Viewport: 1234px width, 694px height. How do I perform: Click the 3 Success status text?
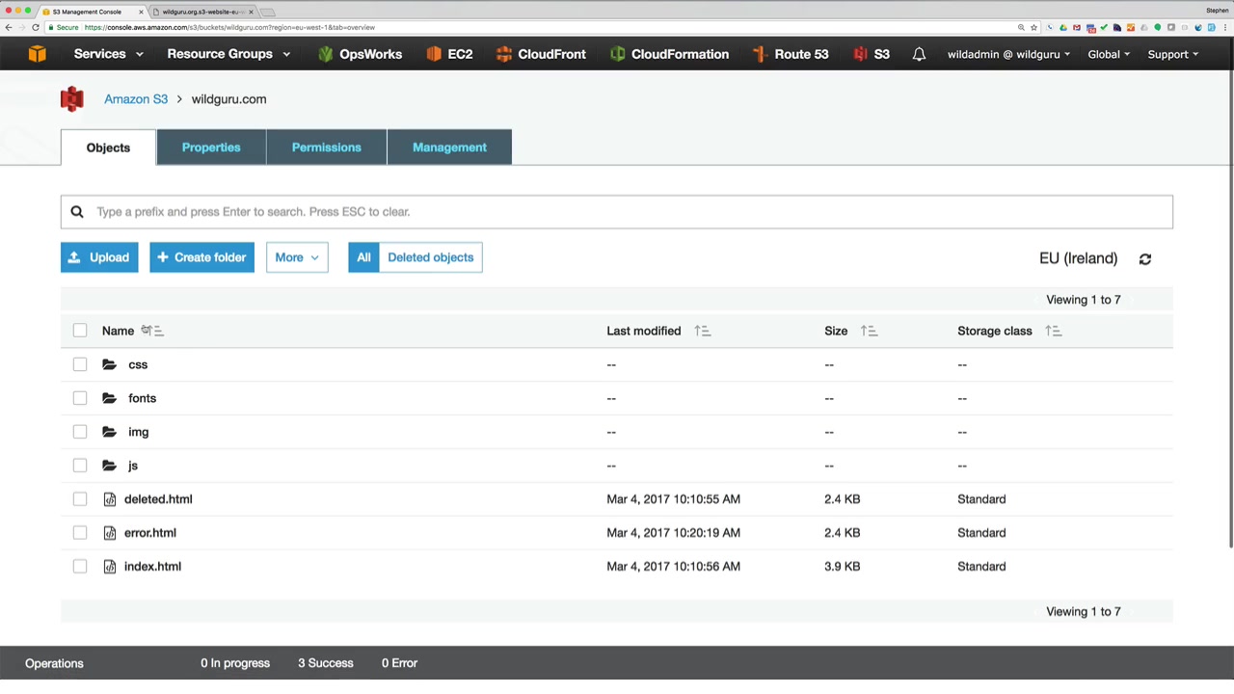326,663
